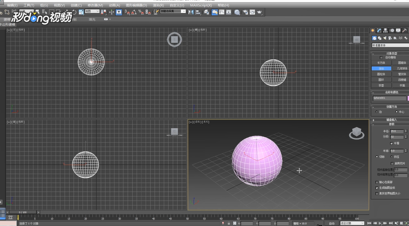The width and height of the screenshot is (409, 226).
Task: Switch to the Hierarchy panel tab
Action: [386, 31]
